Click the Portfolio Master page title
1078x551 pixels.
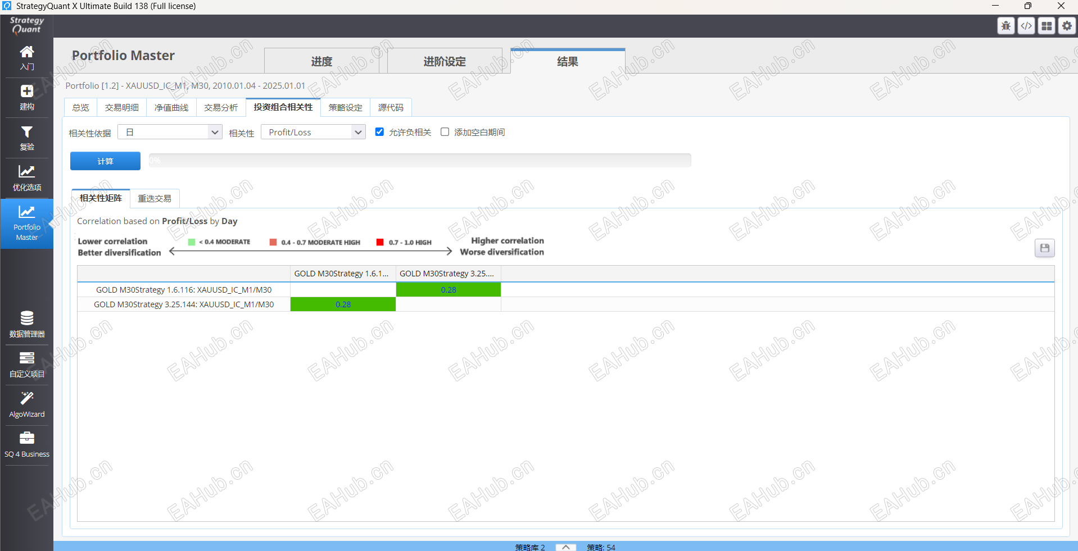pyautogui.click(x=123, y=55)
